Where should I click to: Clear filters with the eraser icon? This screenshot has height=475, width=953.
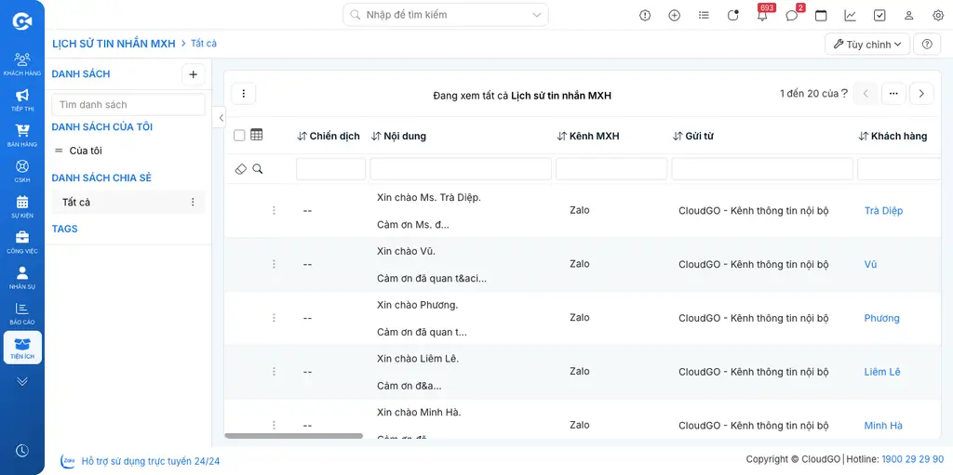(241, 169)
